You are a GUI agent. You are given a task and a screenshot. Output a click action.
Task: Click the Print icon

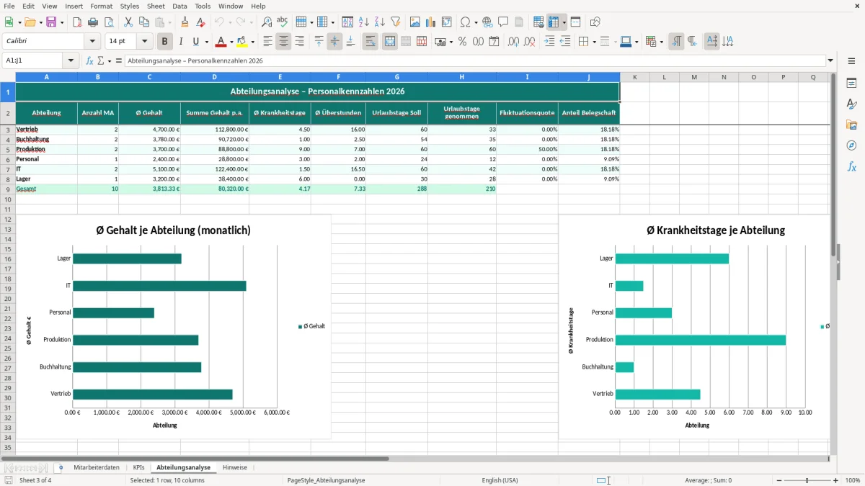92,22
